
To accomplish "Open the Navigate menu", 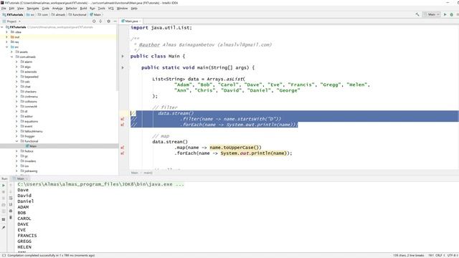I will [33, 9].
